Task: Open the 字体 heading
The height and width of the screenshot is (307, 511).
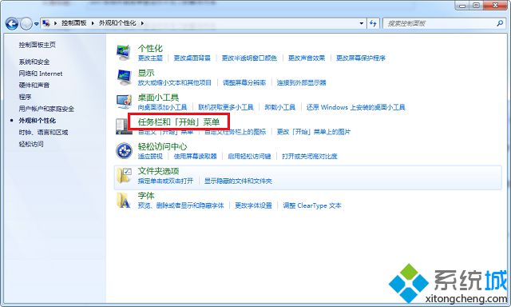Action: coord(146,196)
